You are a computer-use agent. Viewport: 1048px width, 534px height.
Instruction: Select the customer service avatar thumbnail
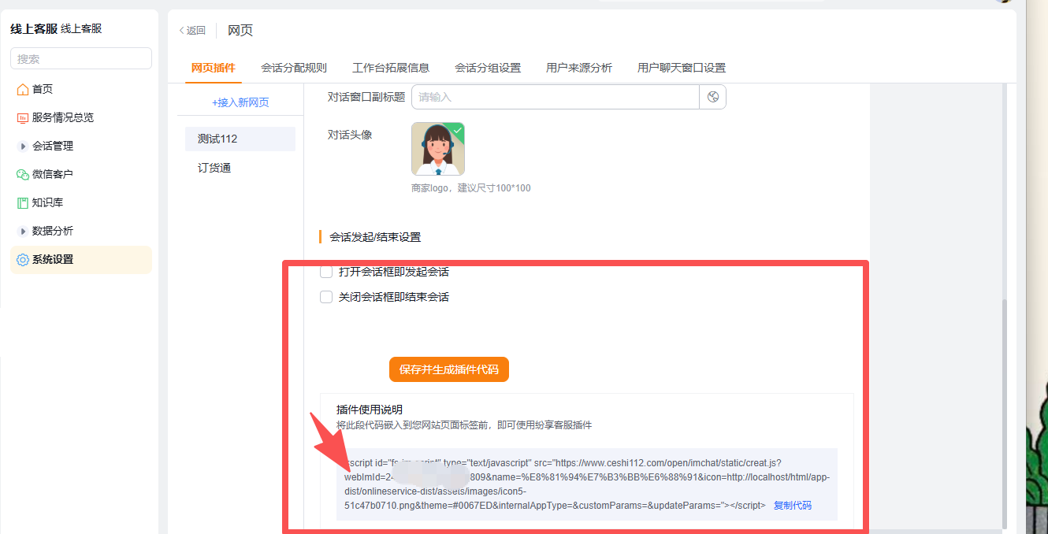pos(438,149)
